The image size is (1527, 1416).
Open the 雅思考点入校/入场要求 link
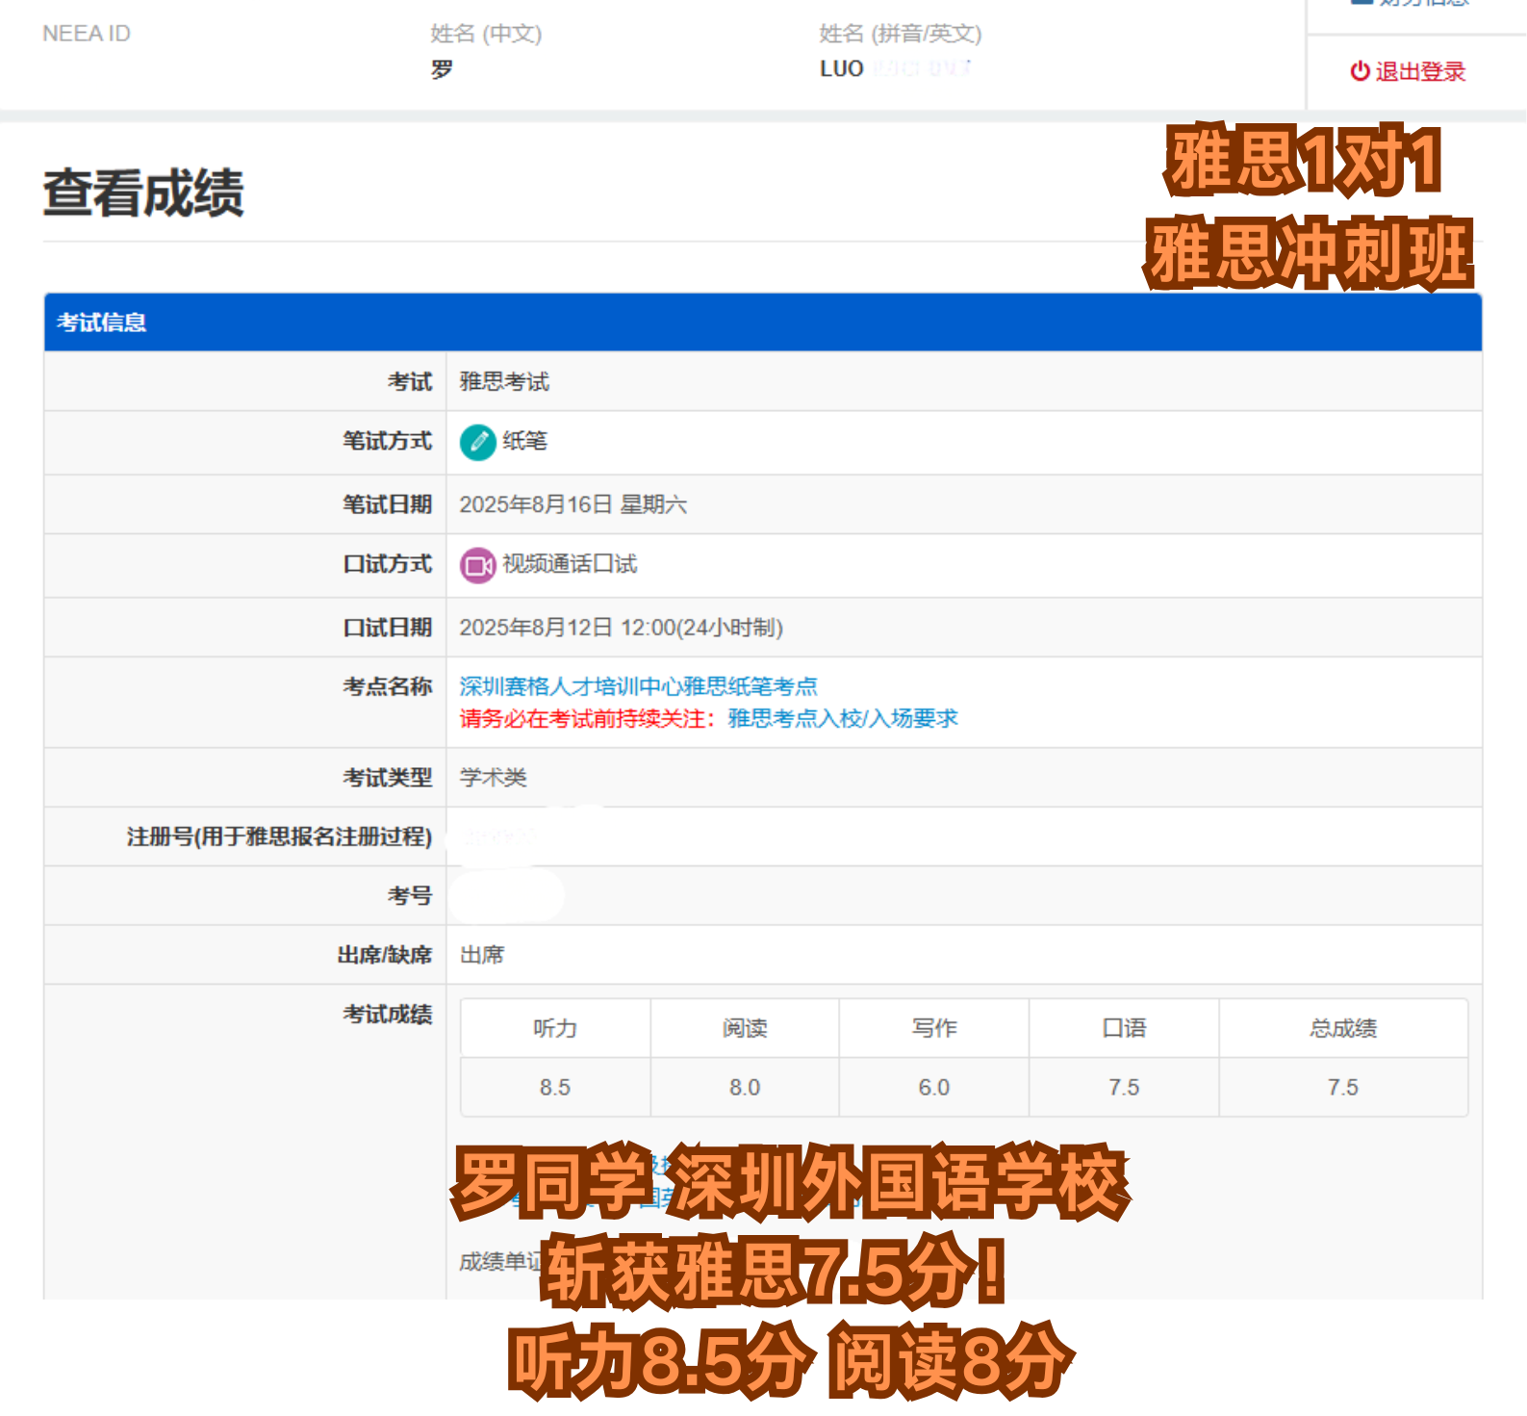click(843, 718)
